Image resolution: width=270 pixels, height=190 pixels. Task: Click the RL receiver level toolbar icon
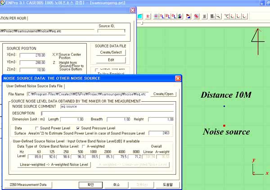coord(168,16)
